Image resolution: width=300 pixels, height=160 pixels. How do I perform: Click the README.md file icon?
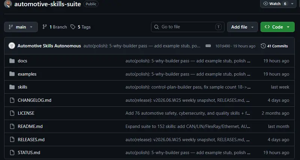12,126
